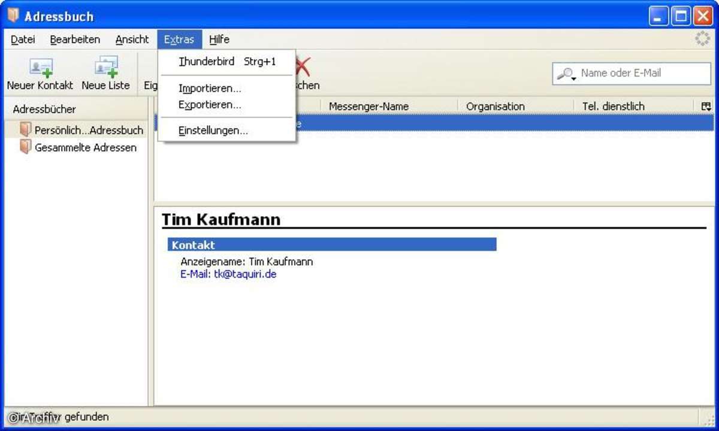Image resolution: width=719 pixels, height=431 pixels.
Task: Click the activity throbber icon
Action: (702, 39)
